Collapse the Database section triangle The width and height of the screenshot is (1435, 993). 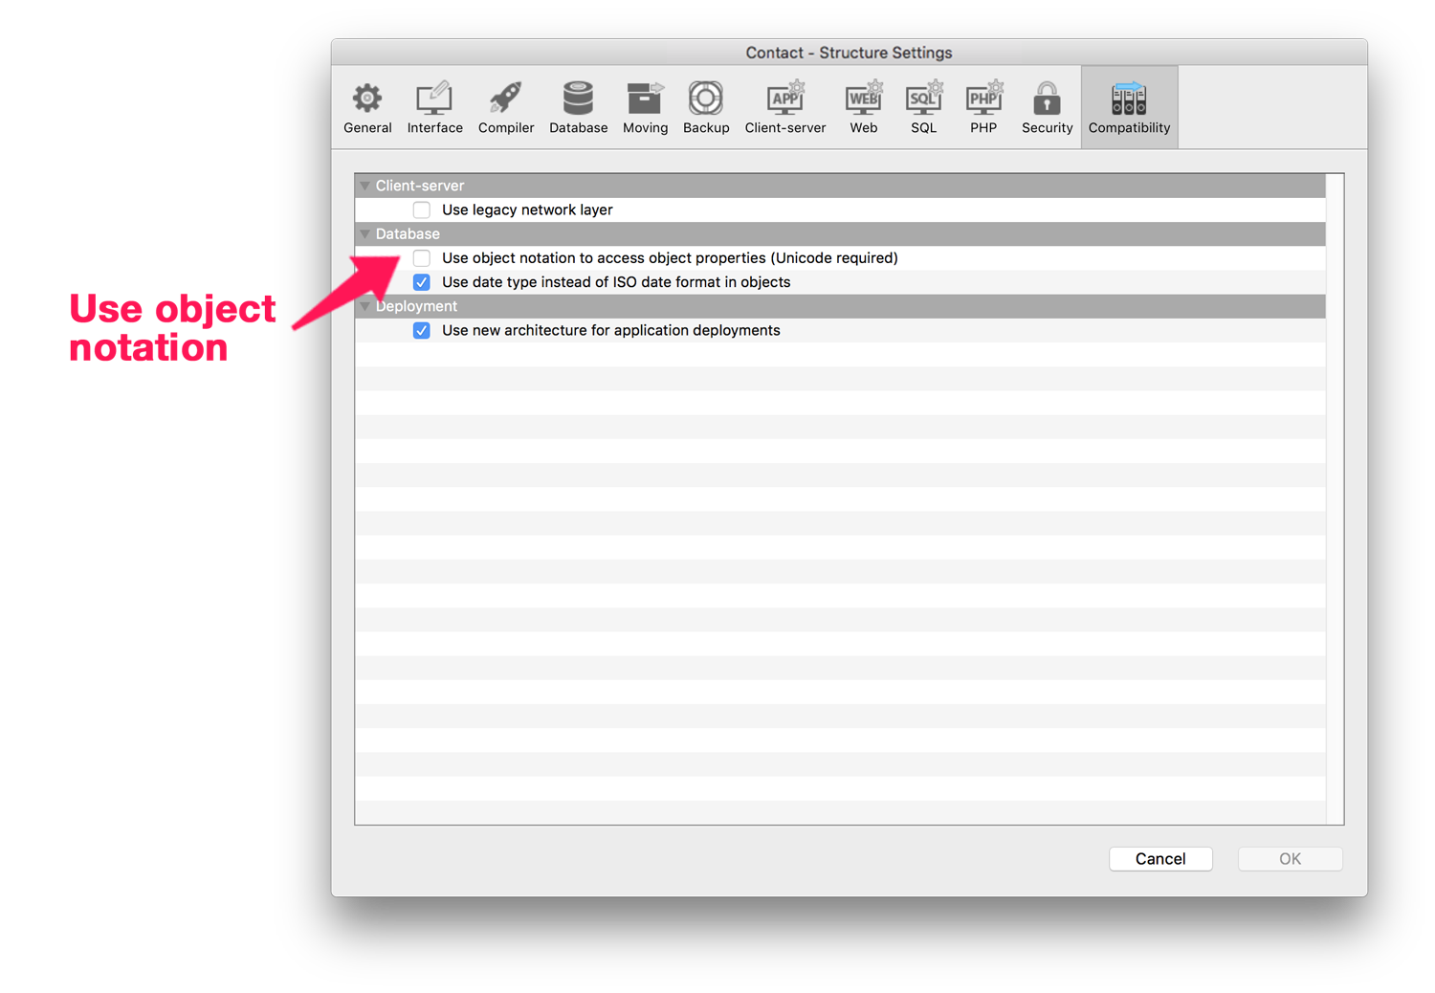point(364,233)
